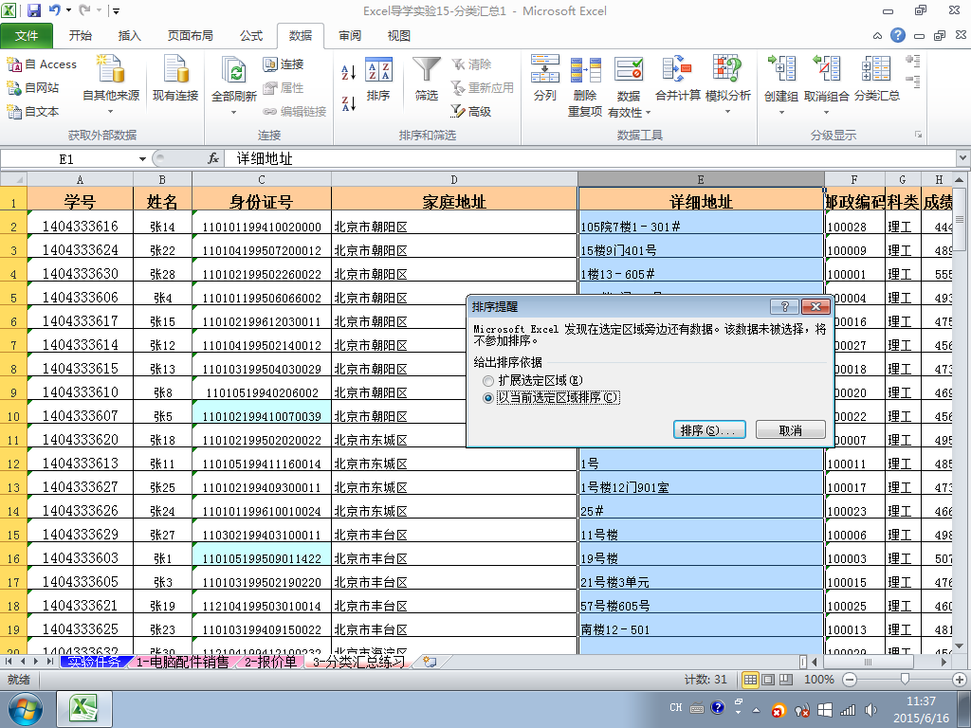The image size is (971, 728).
Task: Import data using 自 Access icon
Action: click(x=41, y=64)
